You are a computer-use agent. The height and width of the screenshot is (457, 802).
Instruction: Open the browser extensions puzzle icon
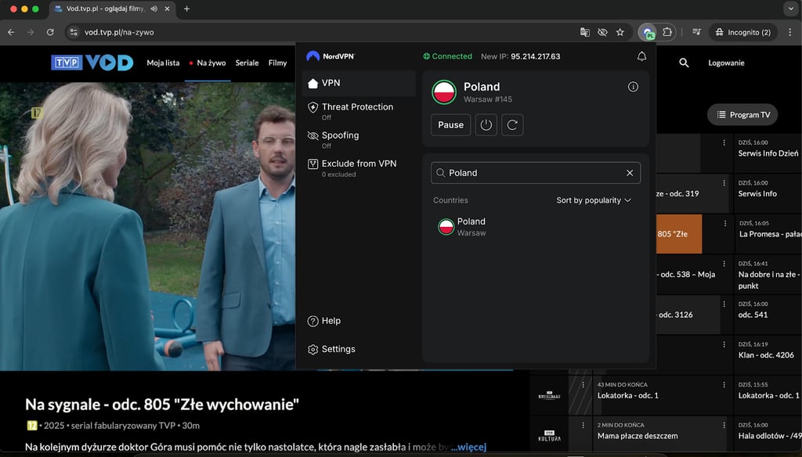click(x=667, y=32)
